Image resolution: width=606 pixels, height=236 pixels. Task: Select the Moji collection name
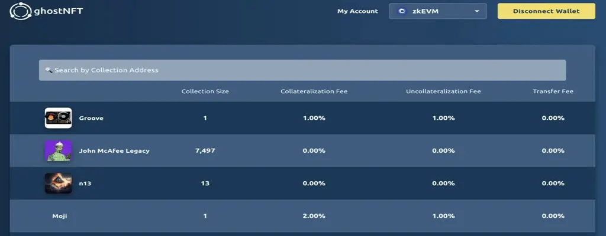click(x=60, y=217)
